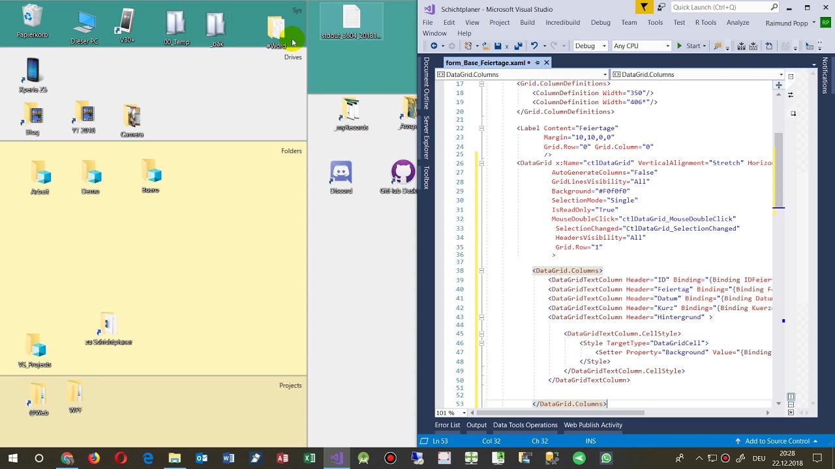Viewport: 835px width, 469px height.
Task: Select the Discord desktop shortcut
Action: pos(341,177)
